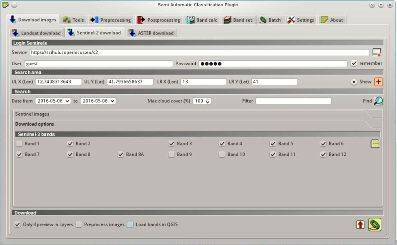Viewport: 397px width, 245px height.
Task: Open the date 'to' dropdown
Action: tap(98, 101)
